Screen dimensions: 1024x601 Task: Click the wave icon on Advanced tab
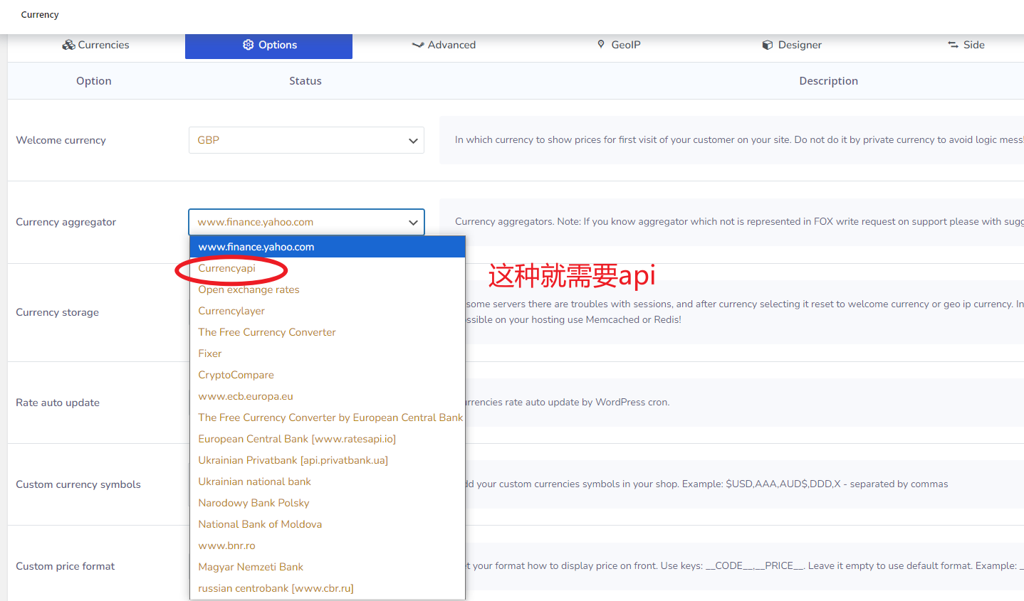(x=418, y=44)
